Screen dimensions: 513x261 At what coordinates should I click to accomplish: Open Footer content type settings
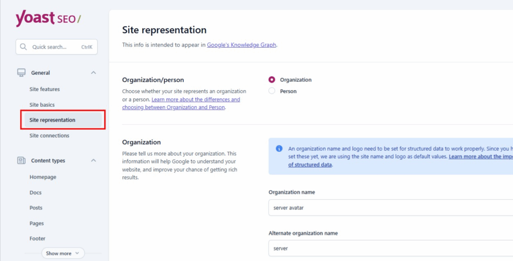click(x=37, y=238)
